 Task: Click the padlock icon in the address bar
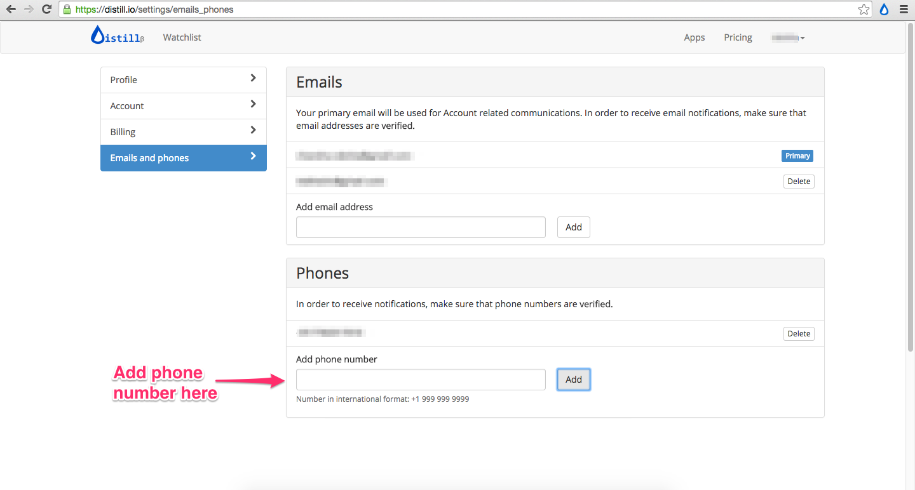click(66, 9)
